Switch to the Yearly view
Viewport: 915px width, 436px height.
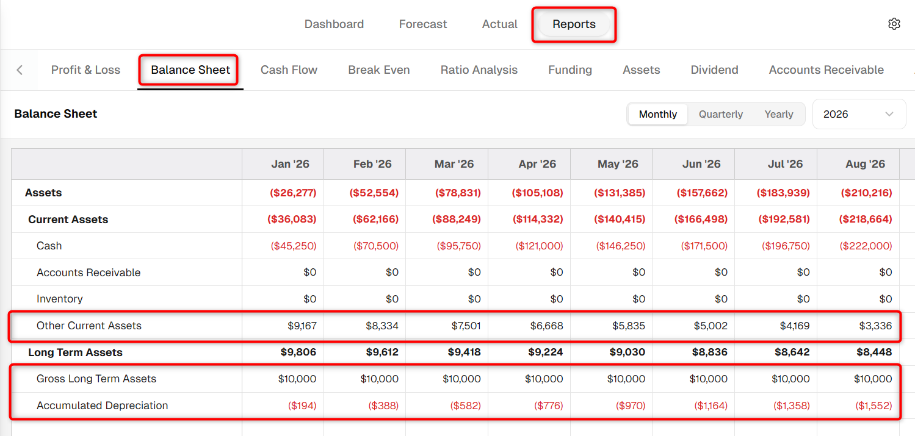(x=778, y=114)
